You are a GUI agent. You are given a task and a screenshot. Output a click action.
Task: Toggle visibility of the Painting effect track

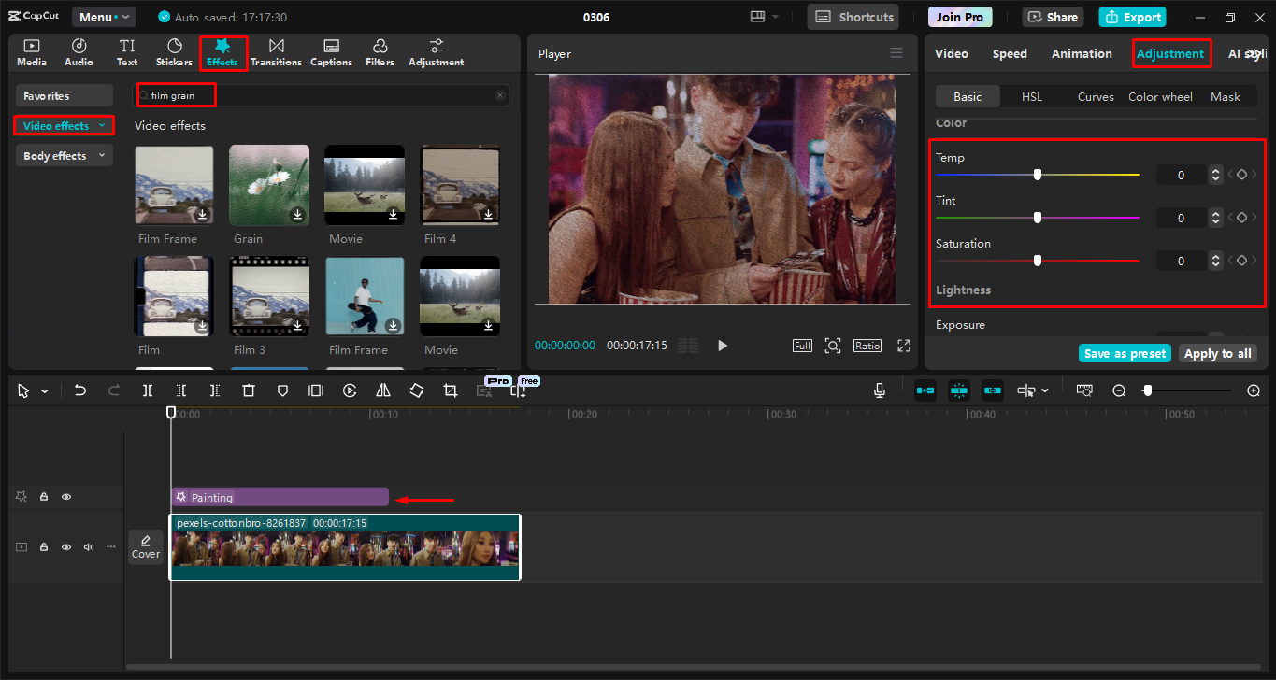(x=66, y=497)
